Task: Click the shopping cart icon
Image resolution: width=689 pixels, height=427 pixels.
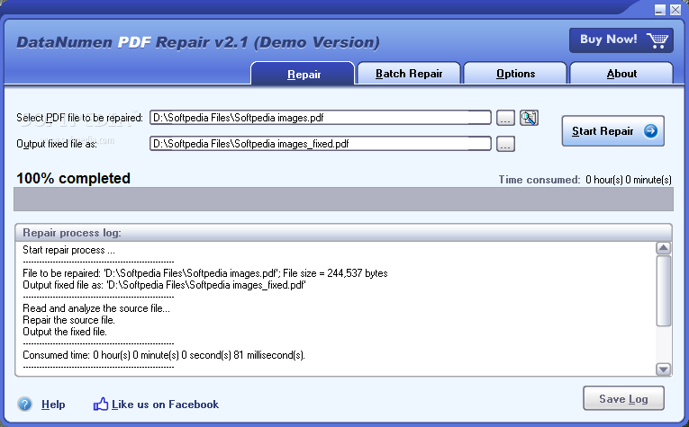Action: (657, 40)
